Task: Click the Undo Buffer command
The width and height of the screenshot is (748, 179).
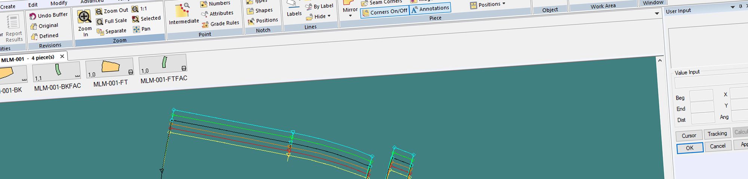Action: (x=49, y=15)
